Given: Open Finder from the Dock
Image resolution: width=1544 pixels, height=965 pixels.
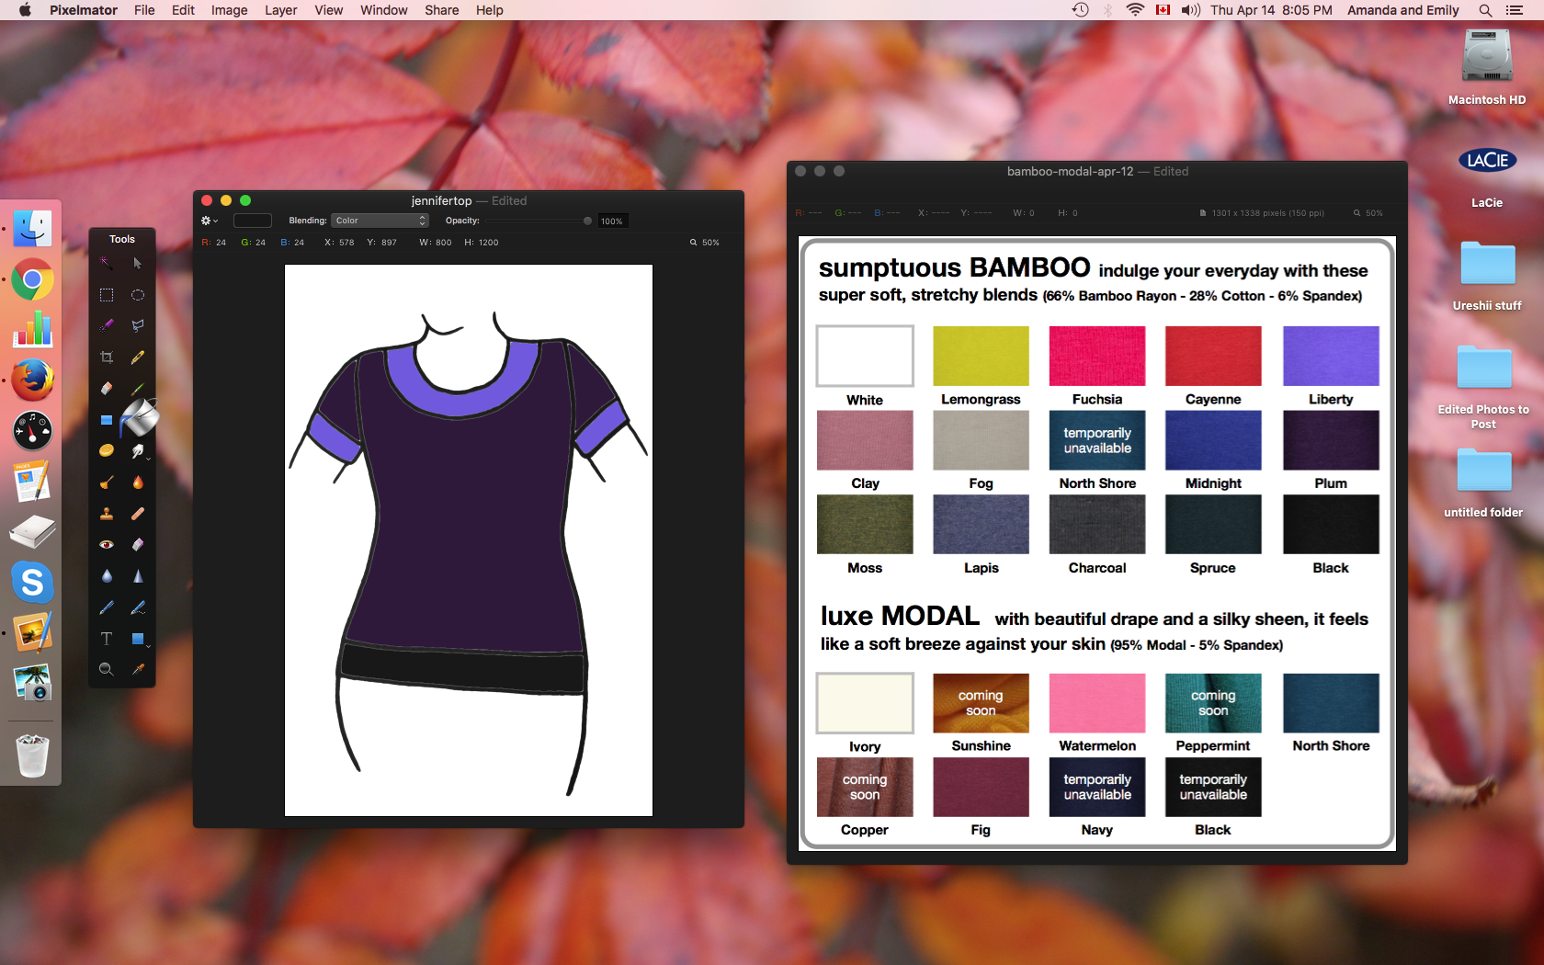Looking at the screenshot, I should point(32,229).
